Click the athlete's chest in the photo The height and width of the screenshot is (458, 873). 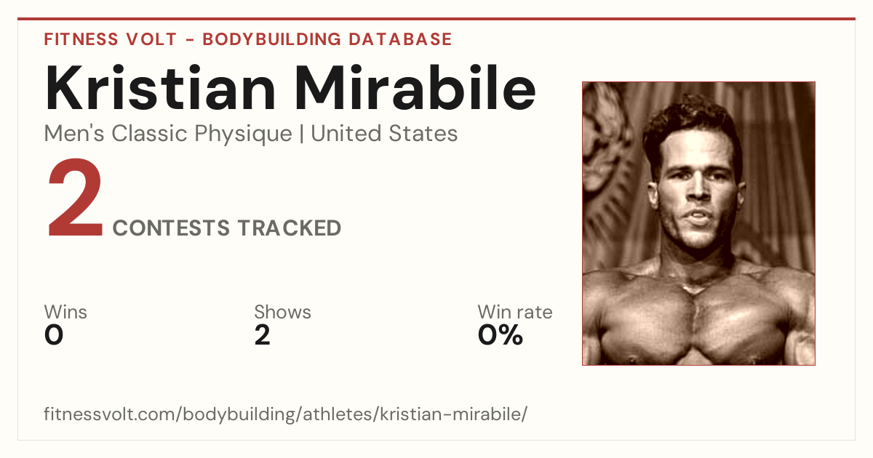coord(698,320)
